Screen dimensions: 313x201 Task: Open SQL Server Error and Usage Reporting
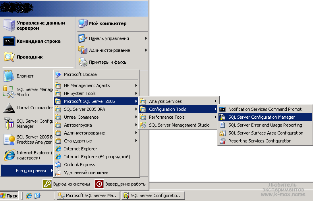pos(265,125)
